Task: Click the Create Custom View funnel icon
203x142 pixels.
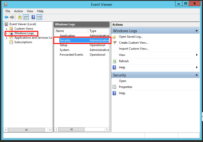Action: pos(115,43)
